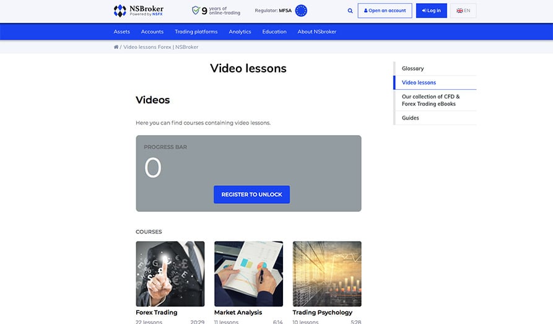Open the Forex Trading course thumbnail
553x324 pixels.
pos(170,274)
